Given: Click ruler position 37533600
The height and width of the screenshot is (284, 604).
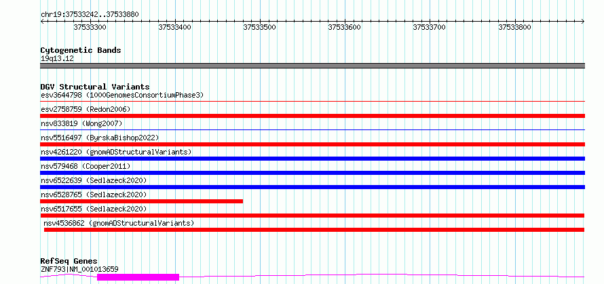Looking at the screenshot, I should click(345, 27).
